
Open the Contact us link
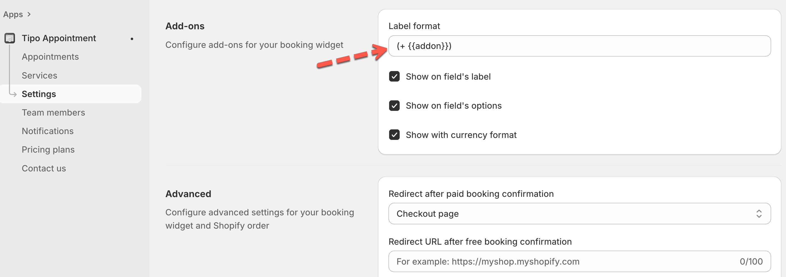(x=44, y=168)
